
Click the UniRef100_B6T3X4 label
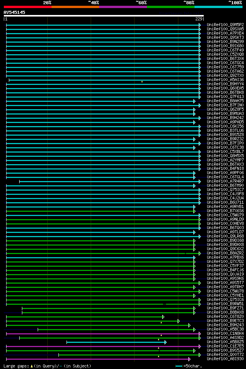pyautogui.click(x=225, y=58)
